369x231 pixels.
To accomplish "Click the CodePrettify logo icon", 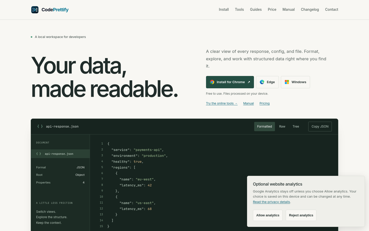I will tap(35, 10).
